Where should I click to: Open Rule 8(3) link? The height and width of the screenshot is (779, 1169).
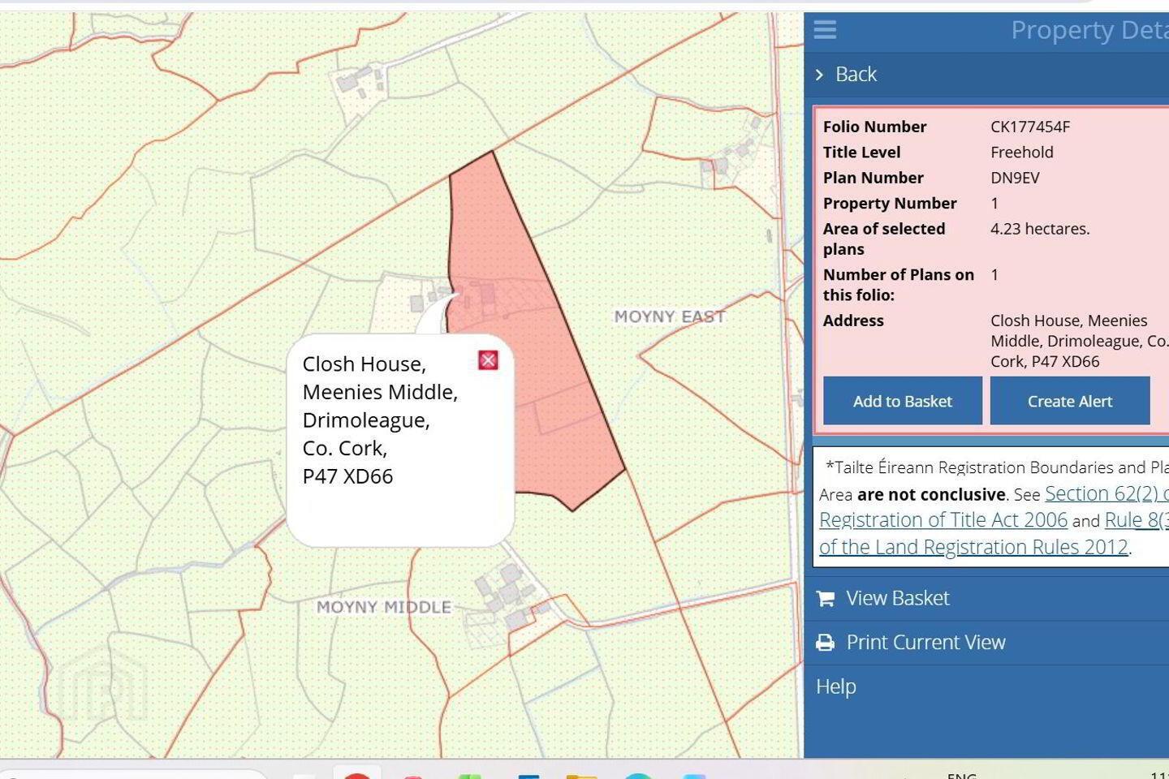click(1137, 520)
